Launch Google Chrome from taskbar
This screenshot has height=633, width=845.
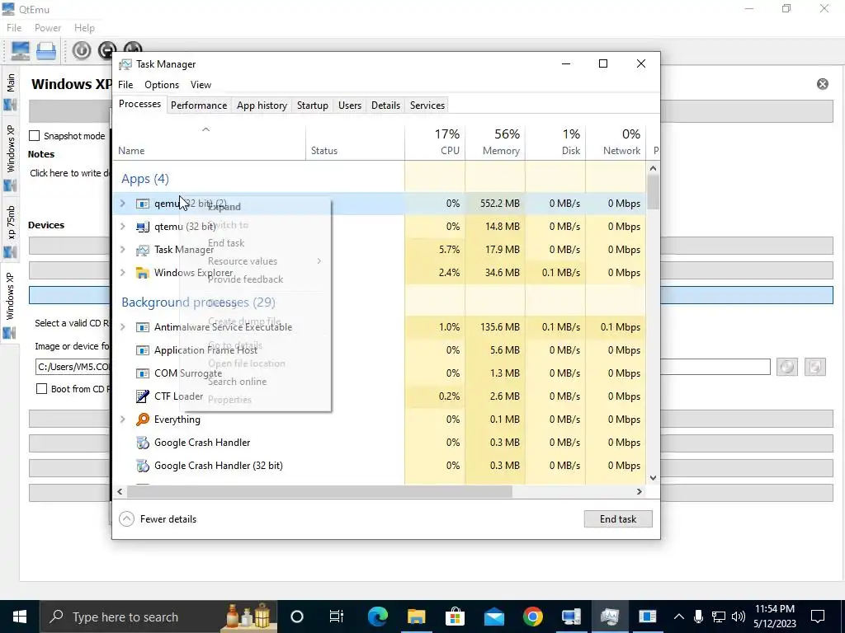pyautogui.click(x=532, y=617)
